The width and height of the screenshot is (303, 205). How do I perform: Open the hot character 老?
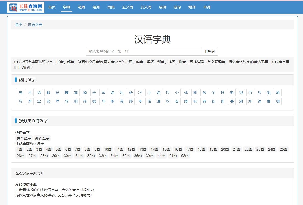click(x=176, y=101)
